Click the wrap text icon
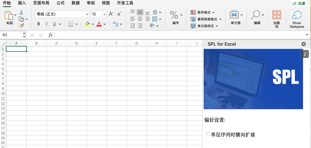Screen dimensions: 311x148 (x=155, y=12)
